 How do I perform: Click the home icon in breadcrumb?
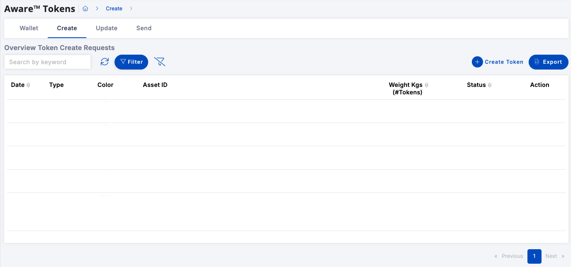[85, 8]
